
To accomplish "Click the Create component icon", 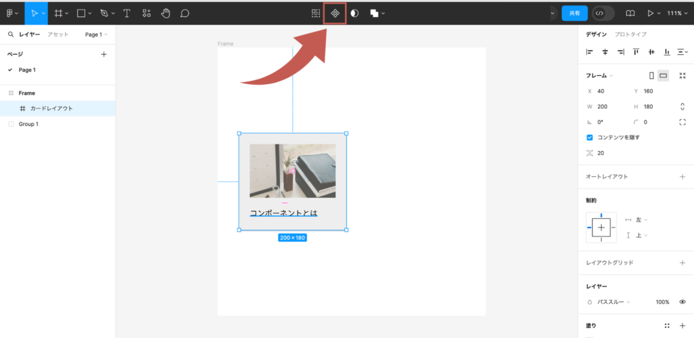I will (335, 14).
